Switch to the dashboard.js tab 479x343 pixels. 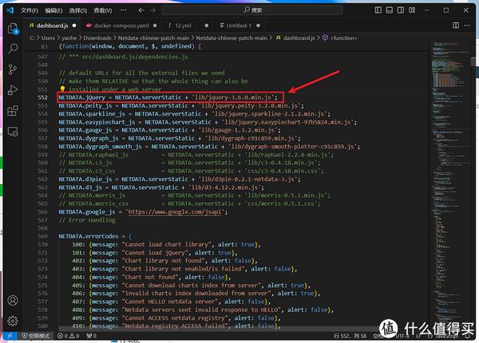(x=52, y=26)
